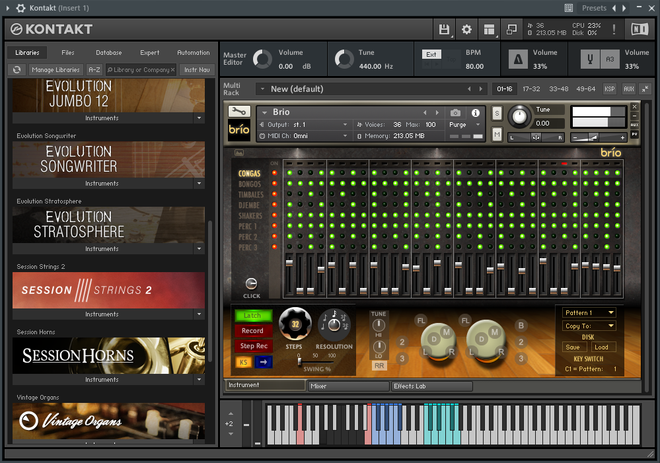
Task: Switch to the Database tab
Action: coord(108,53)
